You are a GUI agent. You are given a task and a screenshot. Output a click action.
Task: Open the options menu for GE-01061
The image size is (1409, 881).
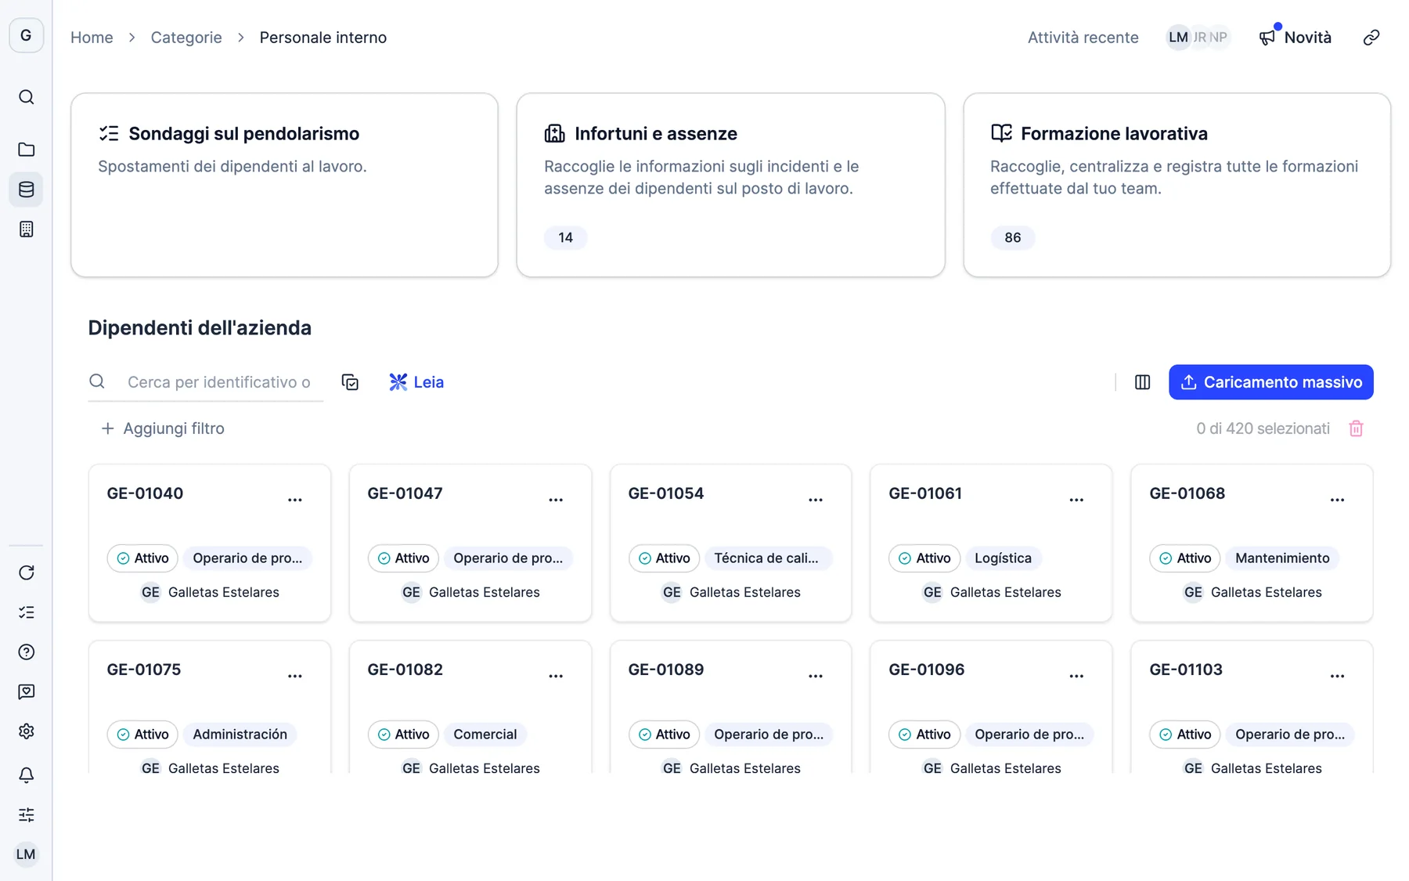click(x=1076, y=500)
